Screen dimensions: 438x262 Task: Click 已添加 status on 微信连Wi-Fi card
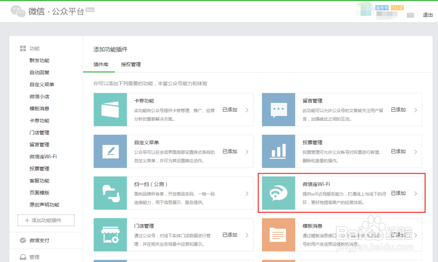click(x=398, y=193)
